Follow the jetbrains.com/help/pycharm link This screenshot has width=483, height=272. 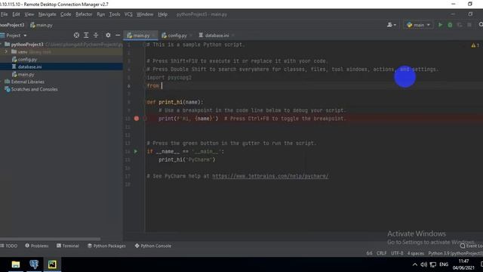(x=270, y=176)
